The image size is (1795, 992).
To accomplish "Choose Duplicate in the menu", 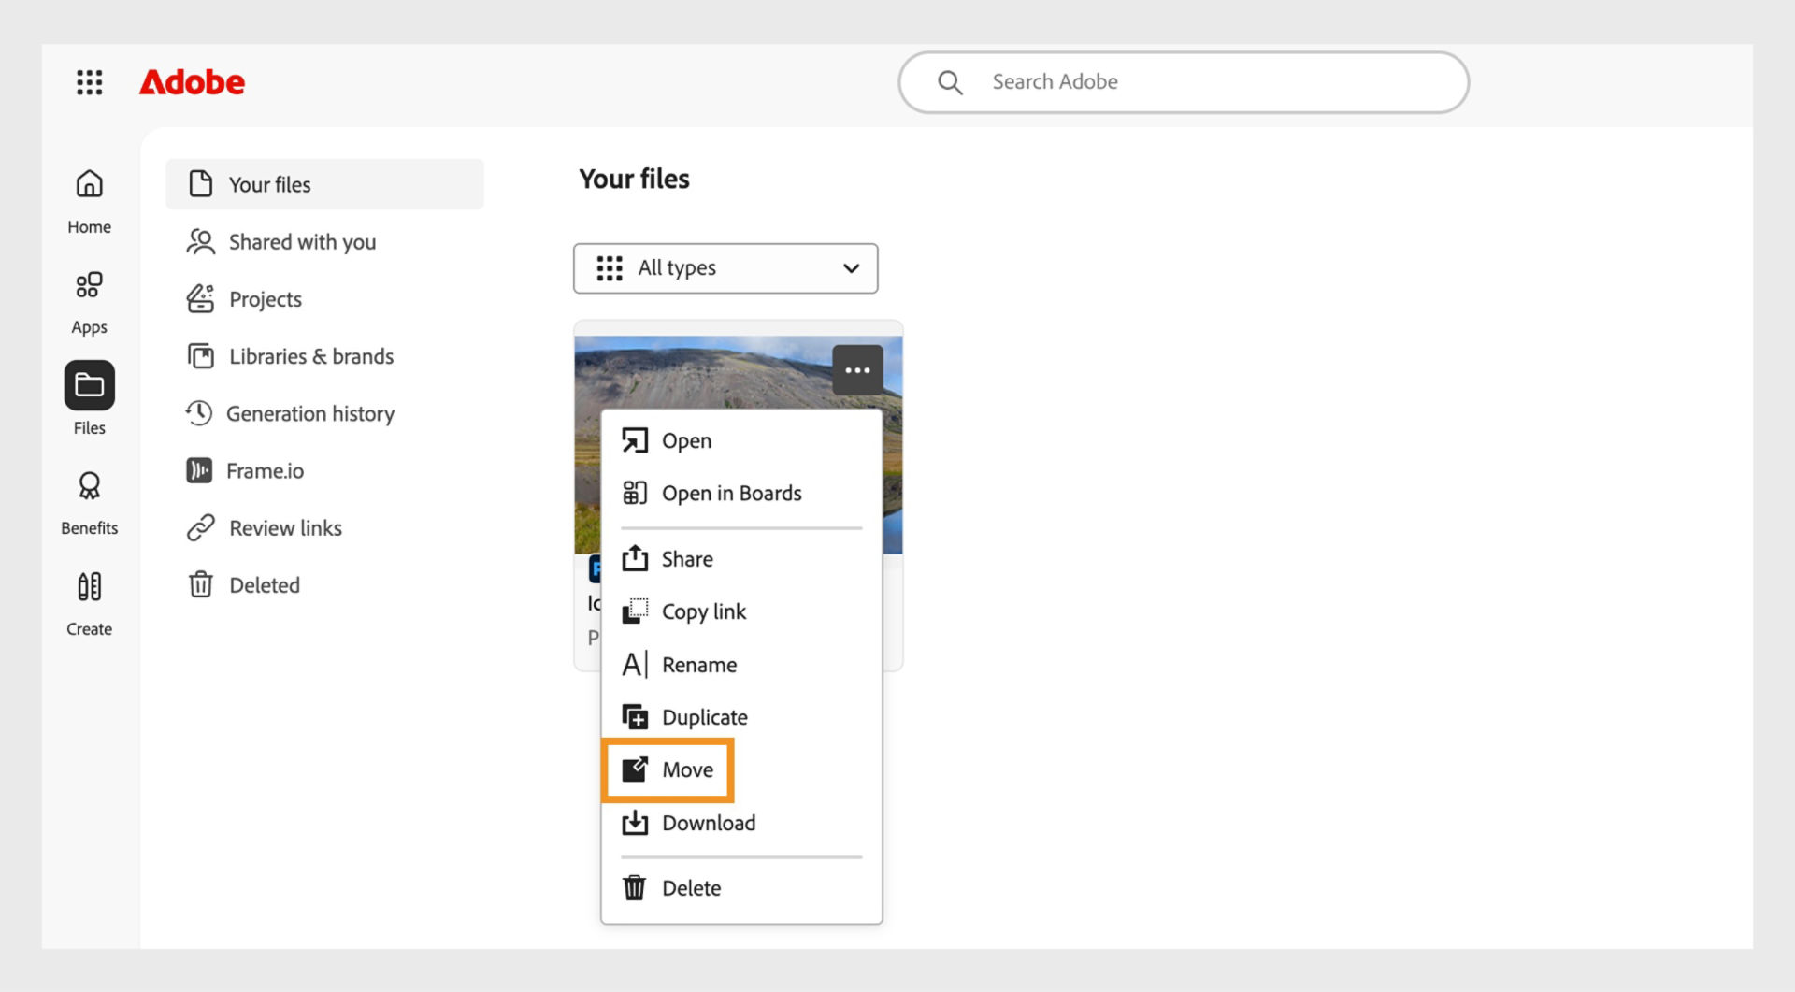I will (x=741, y=717).
